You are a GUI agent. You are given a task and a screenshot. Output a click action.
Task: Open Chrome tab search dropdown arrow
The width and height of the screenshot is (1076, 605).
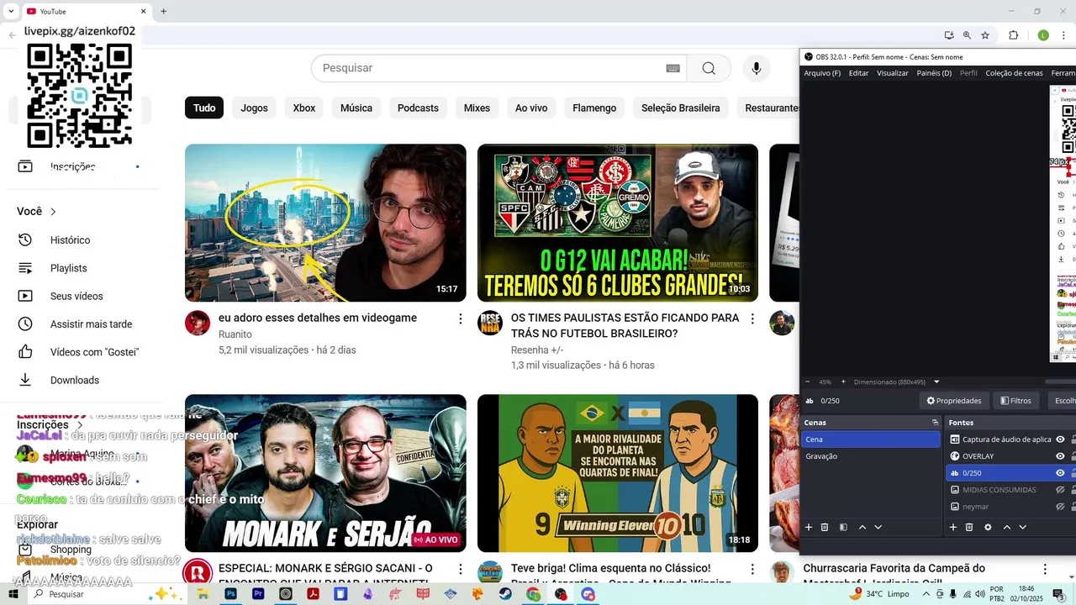coord(11,11)
